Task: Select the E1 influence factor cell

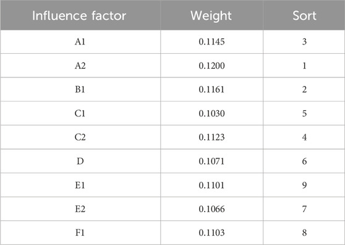Action: pos(80,185)
